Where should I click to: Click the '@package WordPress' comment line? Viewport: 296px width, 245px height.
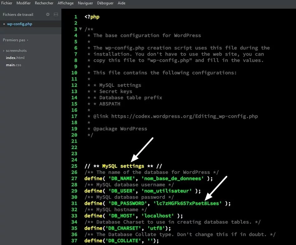pos(120,129)
